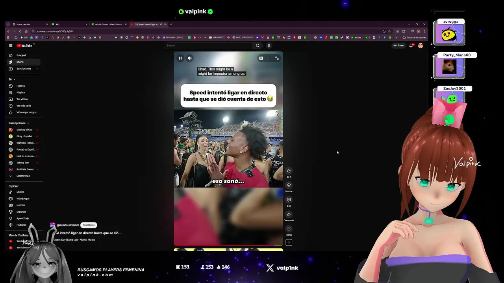
Task: Open the comments showing 842
Action: tap(289, 200)
